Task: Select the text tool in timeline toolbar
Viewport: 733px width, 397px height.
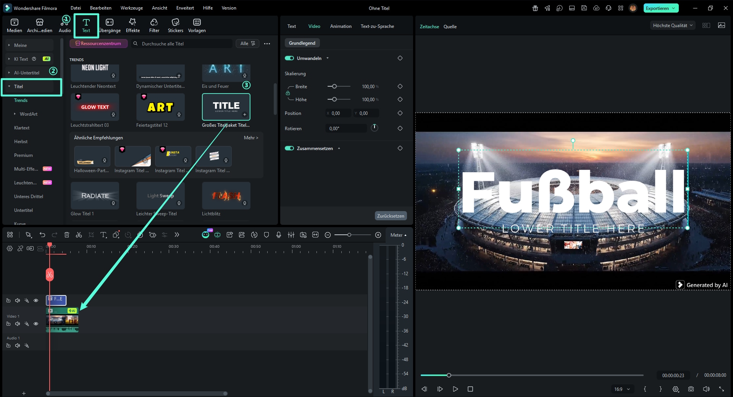Action: 103,235
